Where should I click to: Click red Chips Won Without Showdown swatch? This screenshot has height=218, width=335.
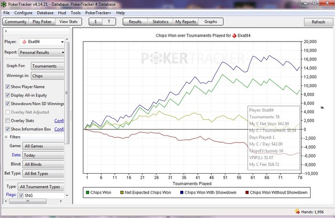247,192
